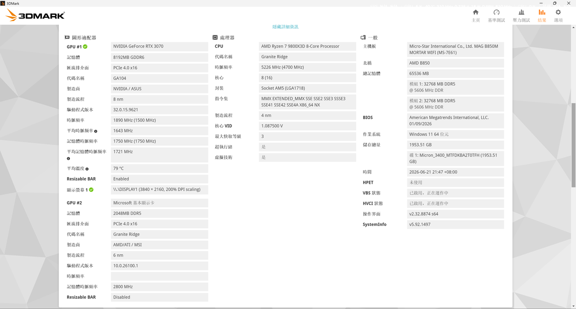The image size is (576, 309).
Task: Click the green check next to 顯示螢幕 1
Action: coord(91,190)
